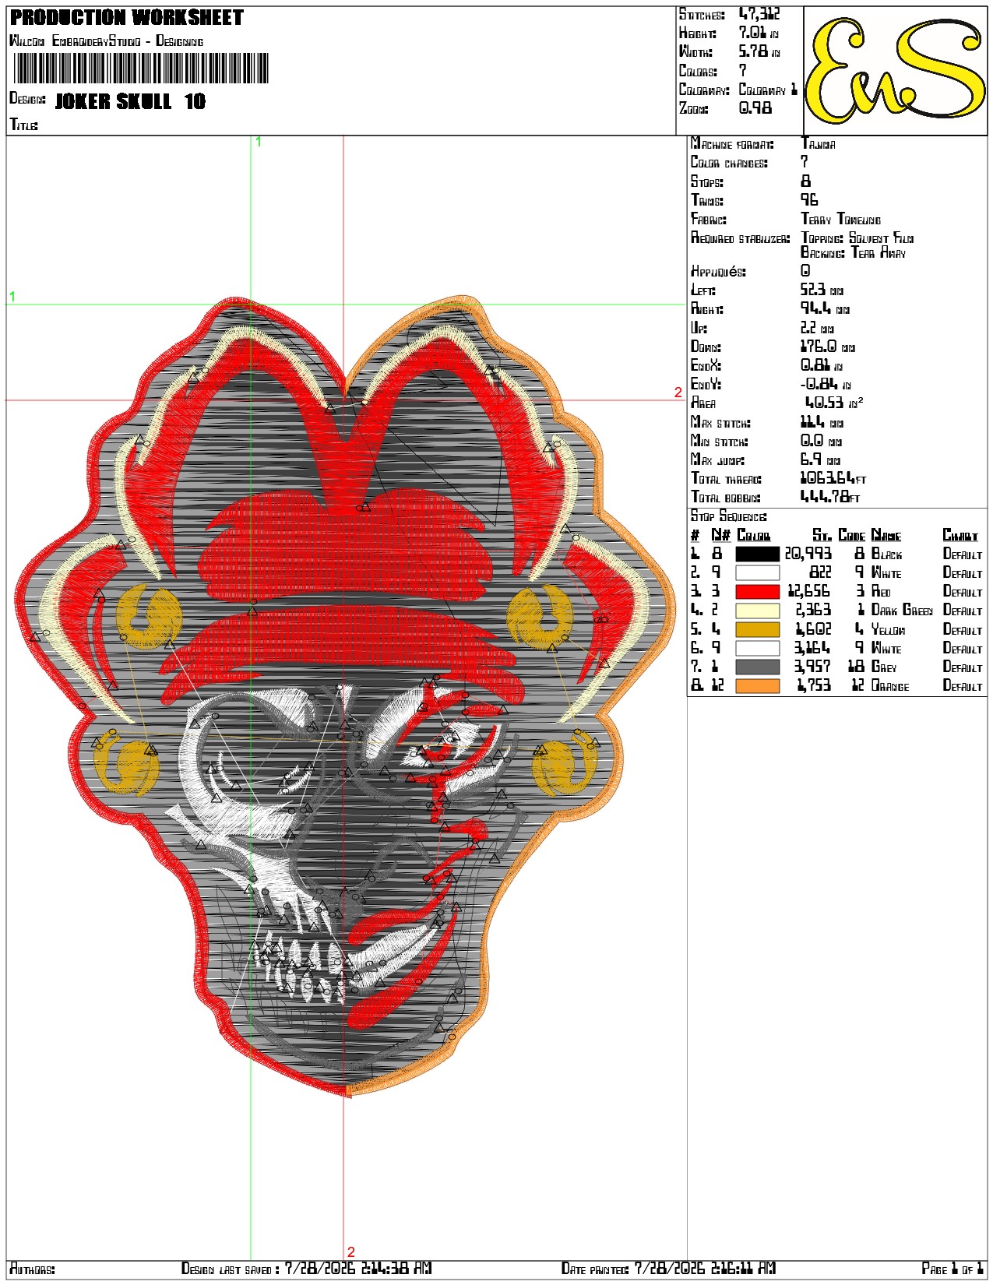Click the Trims value 96
This screenshot has height=1285, width=993.
[x=810, y=200]
